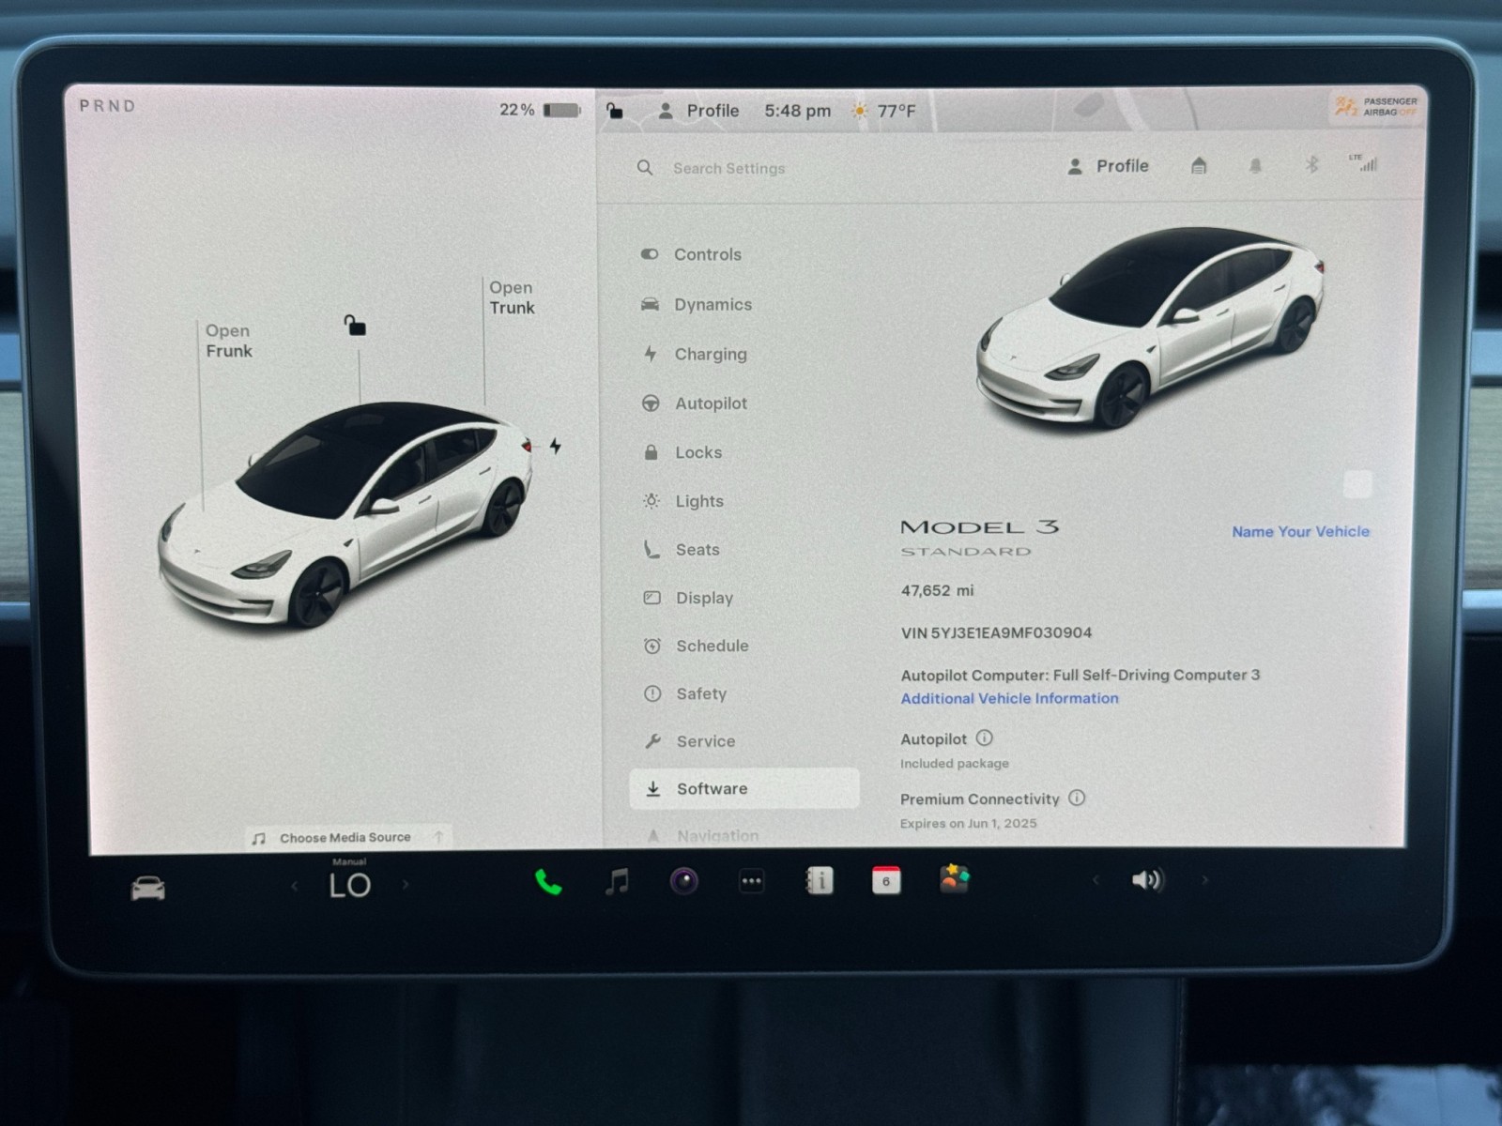Open the app launcher three dots
1502x1126 pixels.
752,881
